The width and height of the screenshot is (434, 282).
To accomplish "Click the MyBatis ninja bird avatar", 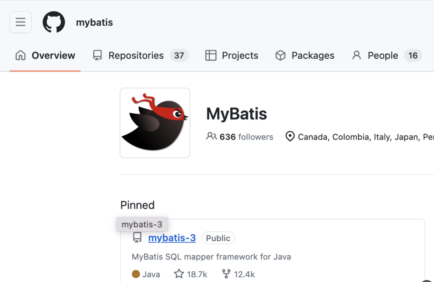I will pos(155,123).
